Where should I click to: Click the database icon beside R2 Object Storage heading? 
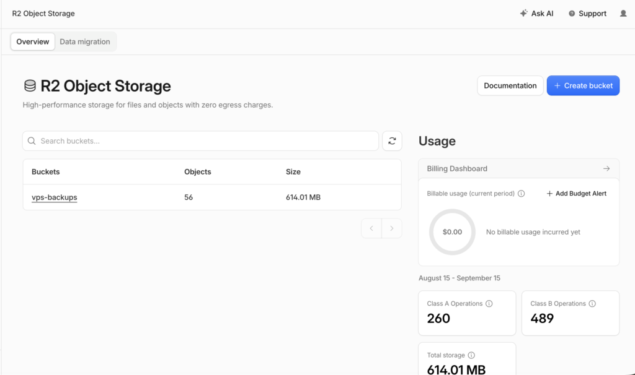click(30, 85)
